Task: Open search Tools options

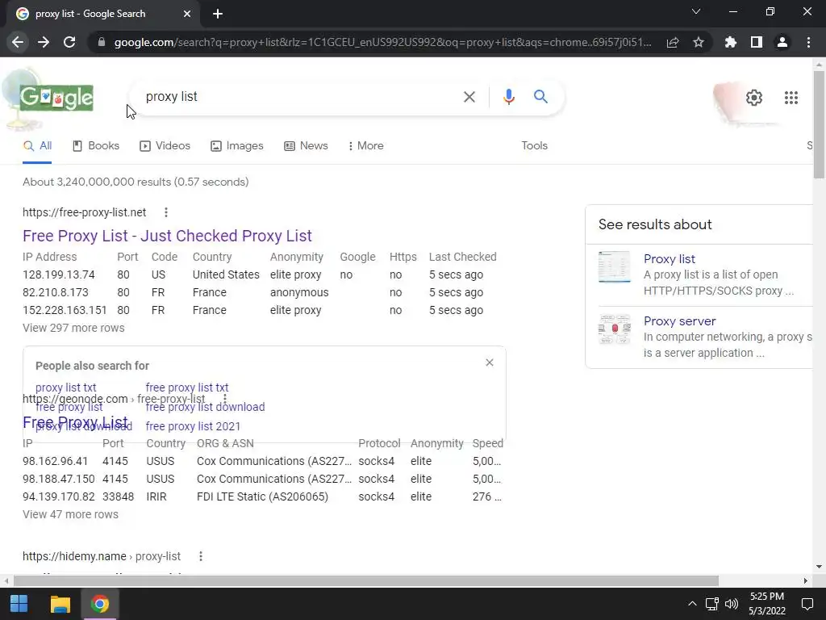Action: 534,146
